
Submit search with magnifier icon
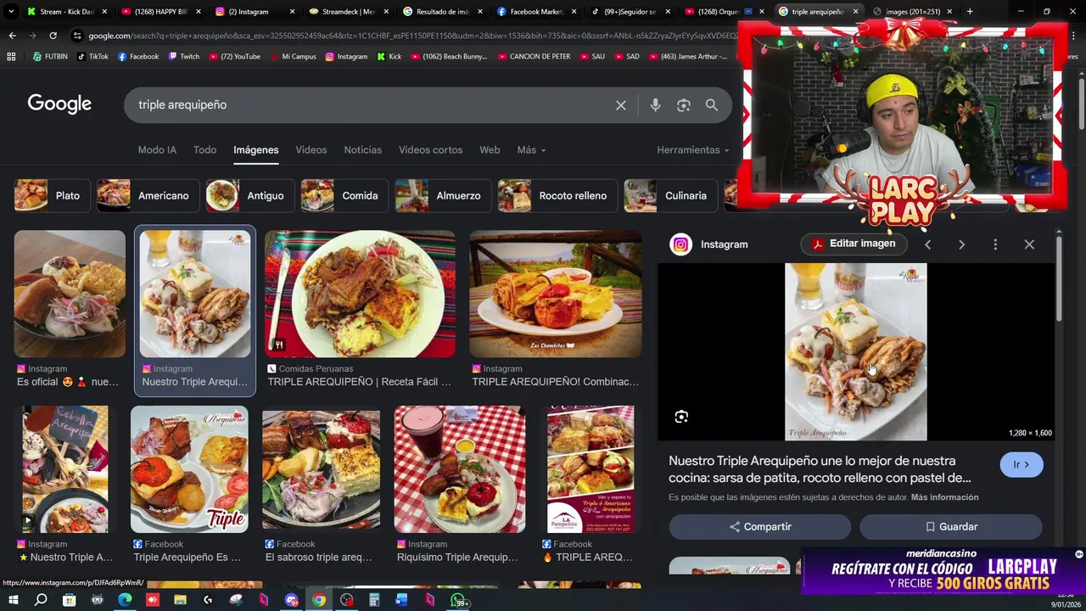[x=712, y=105]
